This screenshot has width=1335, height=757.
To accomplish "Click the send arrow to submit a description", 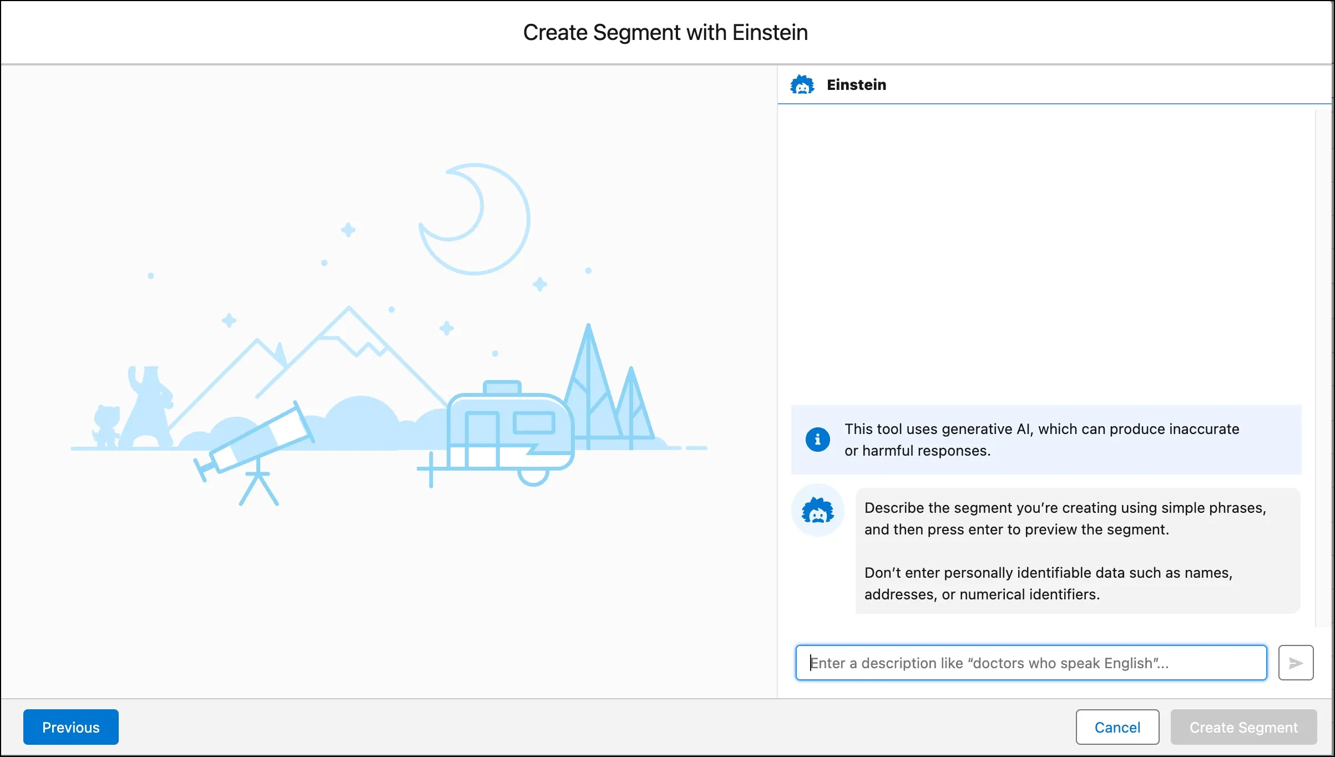I will pos(1295,663).
